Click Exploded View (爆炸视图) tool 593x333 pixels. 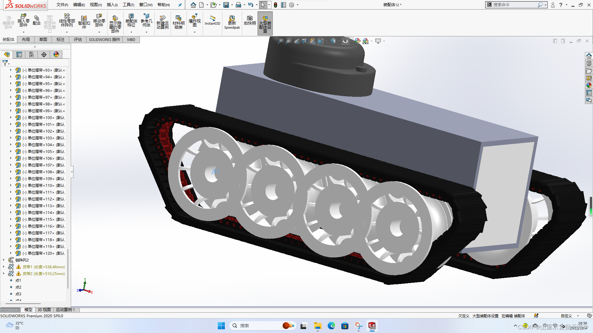coord(195,20)
